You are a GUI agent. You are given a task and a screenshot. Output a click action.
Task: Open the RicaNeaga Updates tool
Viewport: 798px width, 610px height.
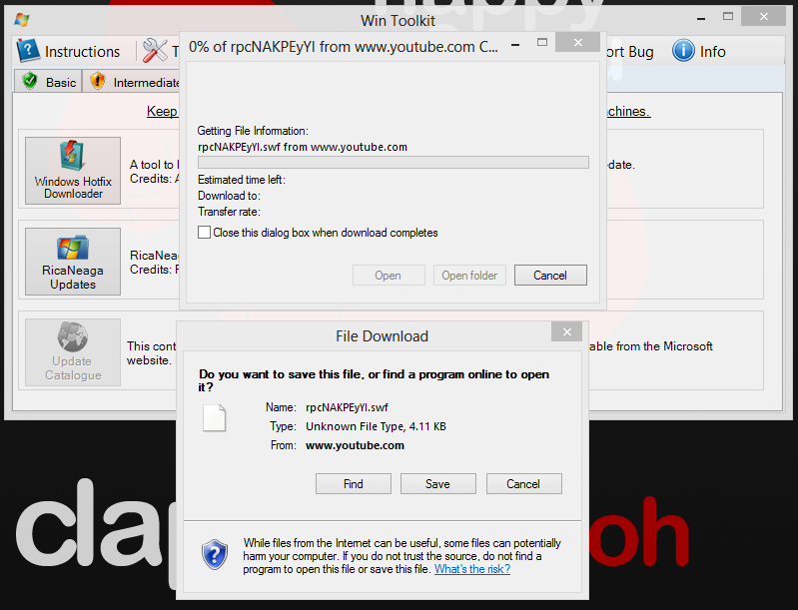click(x=73, y=263)
